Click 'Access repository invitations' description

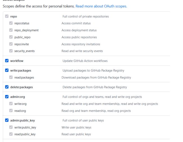click(81, 44)
